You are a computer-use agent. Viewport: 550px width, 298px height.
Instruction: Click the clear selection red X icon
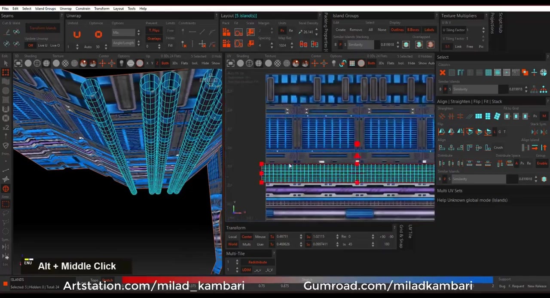click(x=443, y=73)
